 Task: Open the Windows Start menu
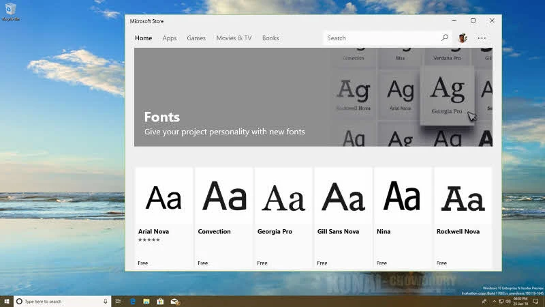7,302
